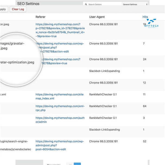Open the xml-rpc.php referer link
The image size is (165, 165).
coord(60,108)
